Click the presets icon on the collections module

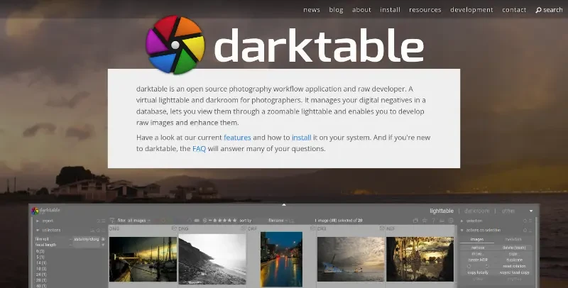point(103,230)
